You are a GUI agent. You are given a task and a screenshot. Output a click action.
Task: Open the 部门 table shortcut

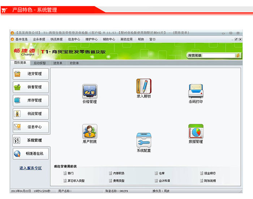click(70, 173)
